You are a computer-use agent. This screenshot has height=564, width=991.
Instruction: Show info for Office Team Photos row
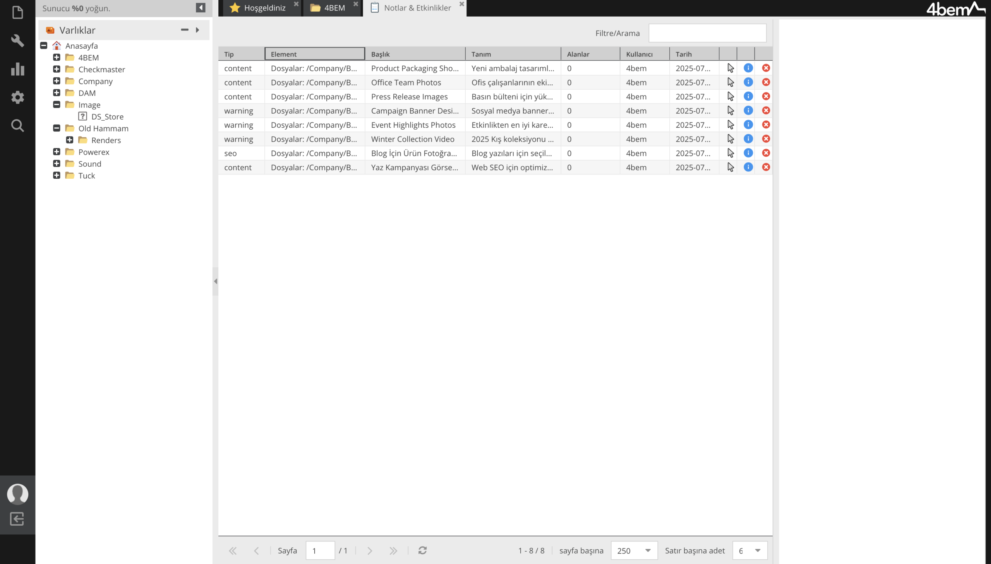coord(748,82)
